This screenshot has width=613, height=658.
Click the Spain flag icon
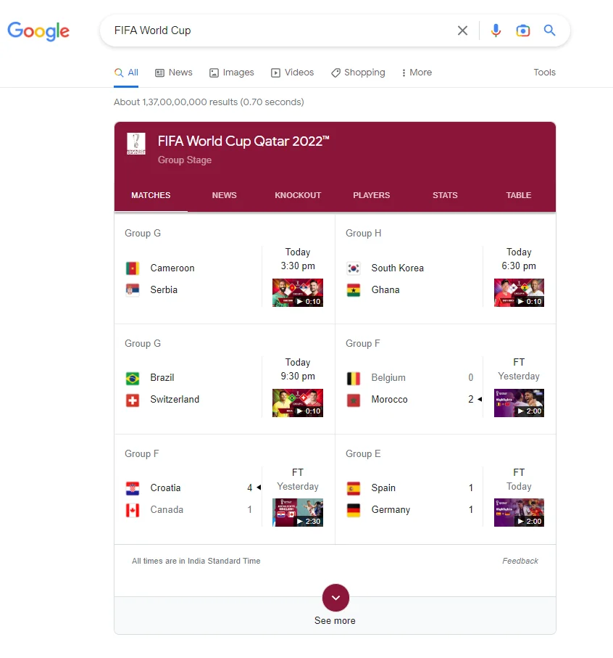pyautogui.click(x=354, y=488)
